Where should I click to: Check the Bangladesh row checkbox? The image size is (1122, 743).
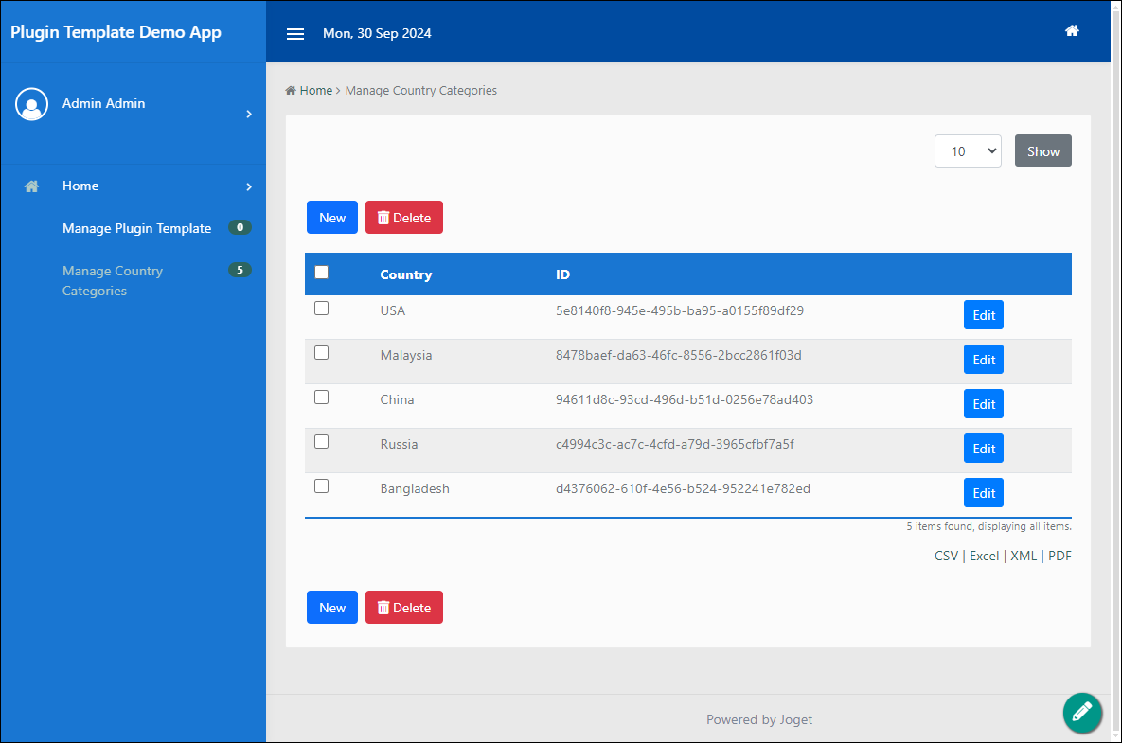[x=321, y=486]
